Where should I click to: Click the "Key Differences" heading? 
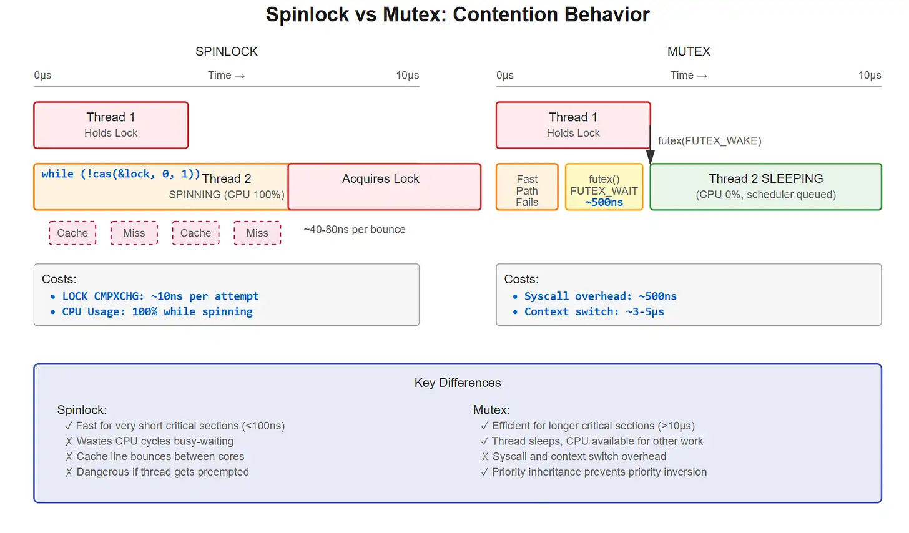click(x=458, y=383)
